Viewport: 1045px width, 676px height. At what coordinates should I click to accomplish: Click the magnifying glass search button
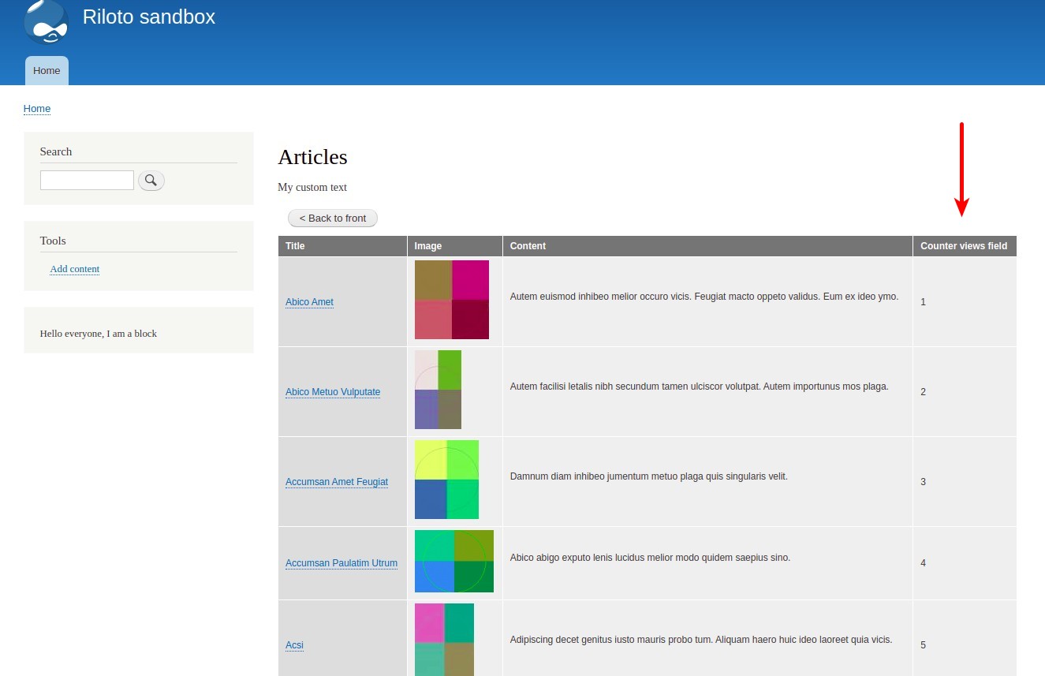[151, 181]
